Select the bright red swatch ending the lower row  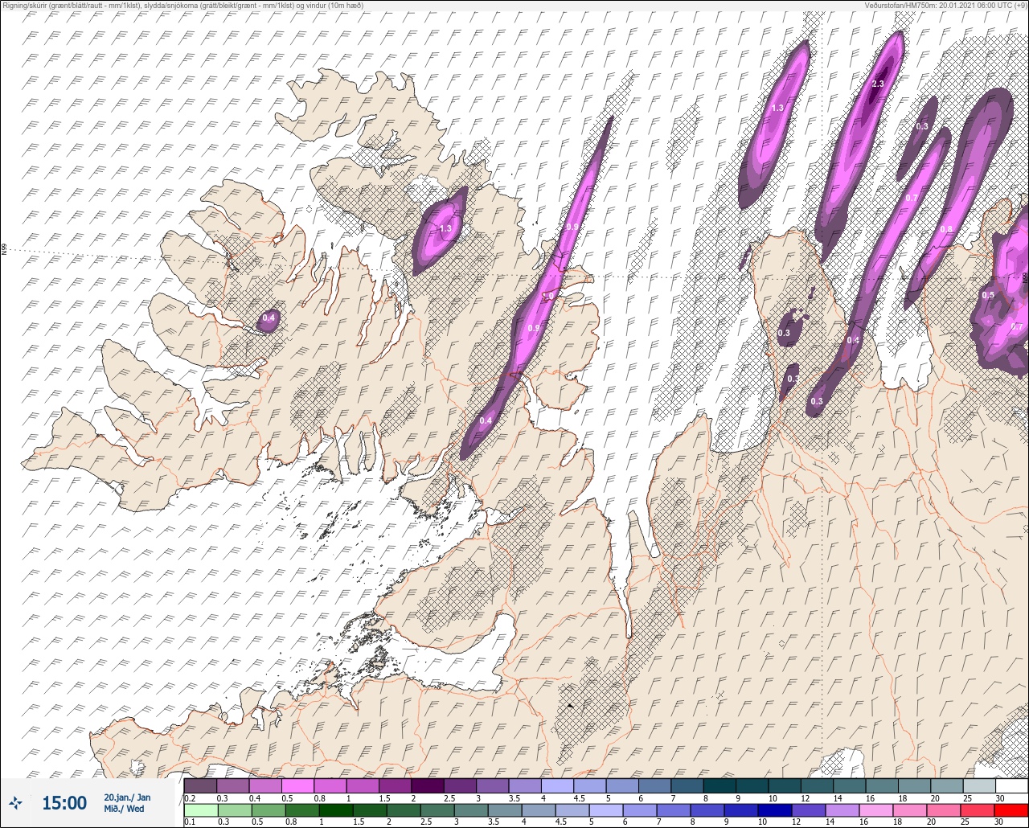pos(1011,810)
